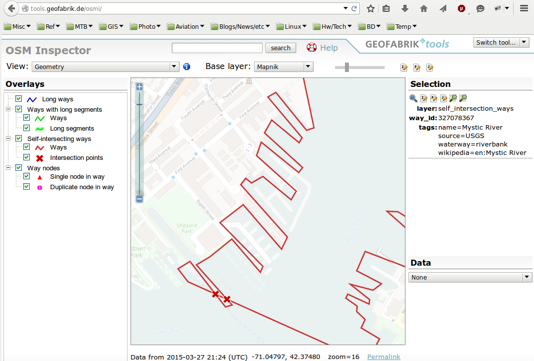Open the GIS bookmarks folder
Viewport: 534px width, 361px height.
(x=113, y=27)
